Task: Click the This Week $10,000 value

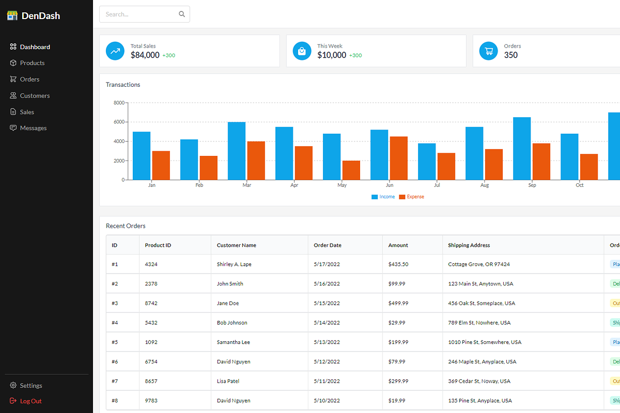Action: click(x=332, y=55)
